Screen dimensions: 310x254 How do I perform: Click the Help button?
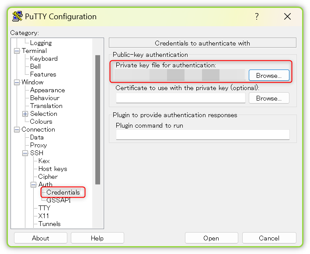(x=97, y=238)
